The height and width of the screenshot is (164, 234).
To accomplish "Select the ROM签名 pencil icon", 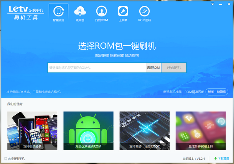I will coord(144,11).
